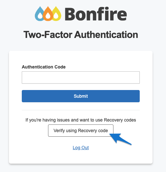The height and width of the screenshot is (172, 166).
Task: Log Out of the Bonfire session
Action: (81, 148)
